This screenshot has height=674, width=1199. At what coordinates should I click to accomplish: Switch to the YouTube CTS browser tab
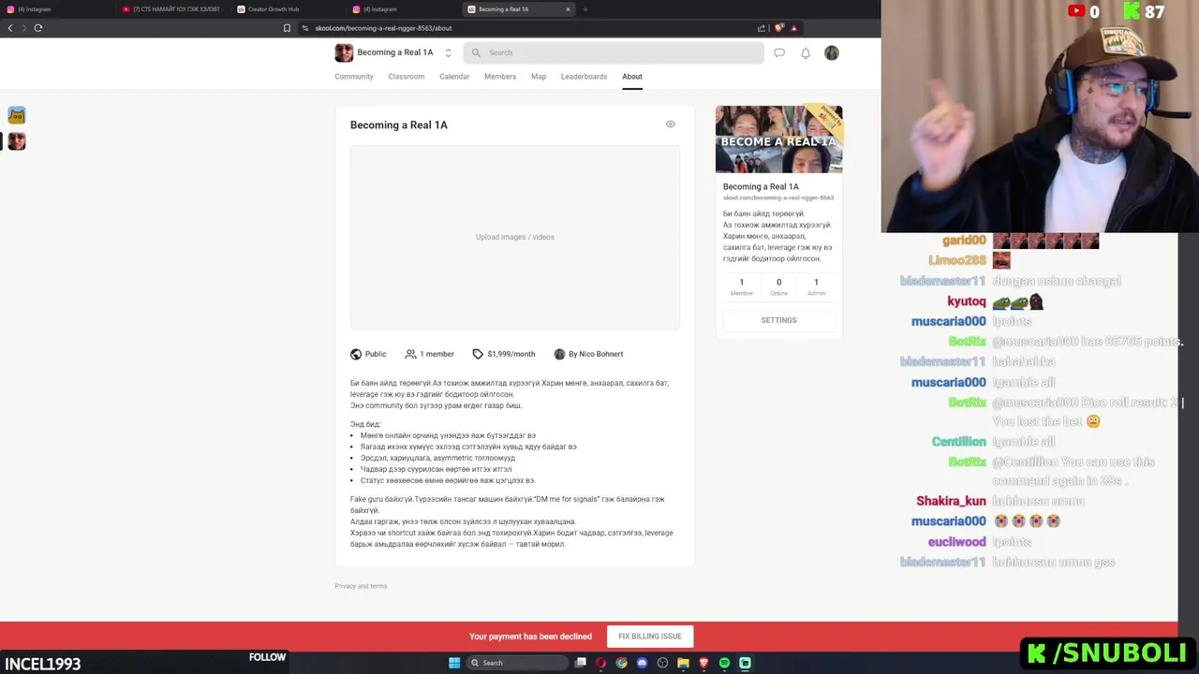173,9
